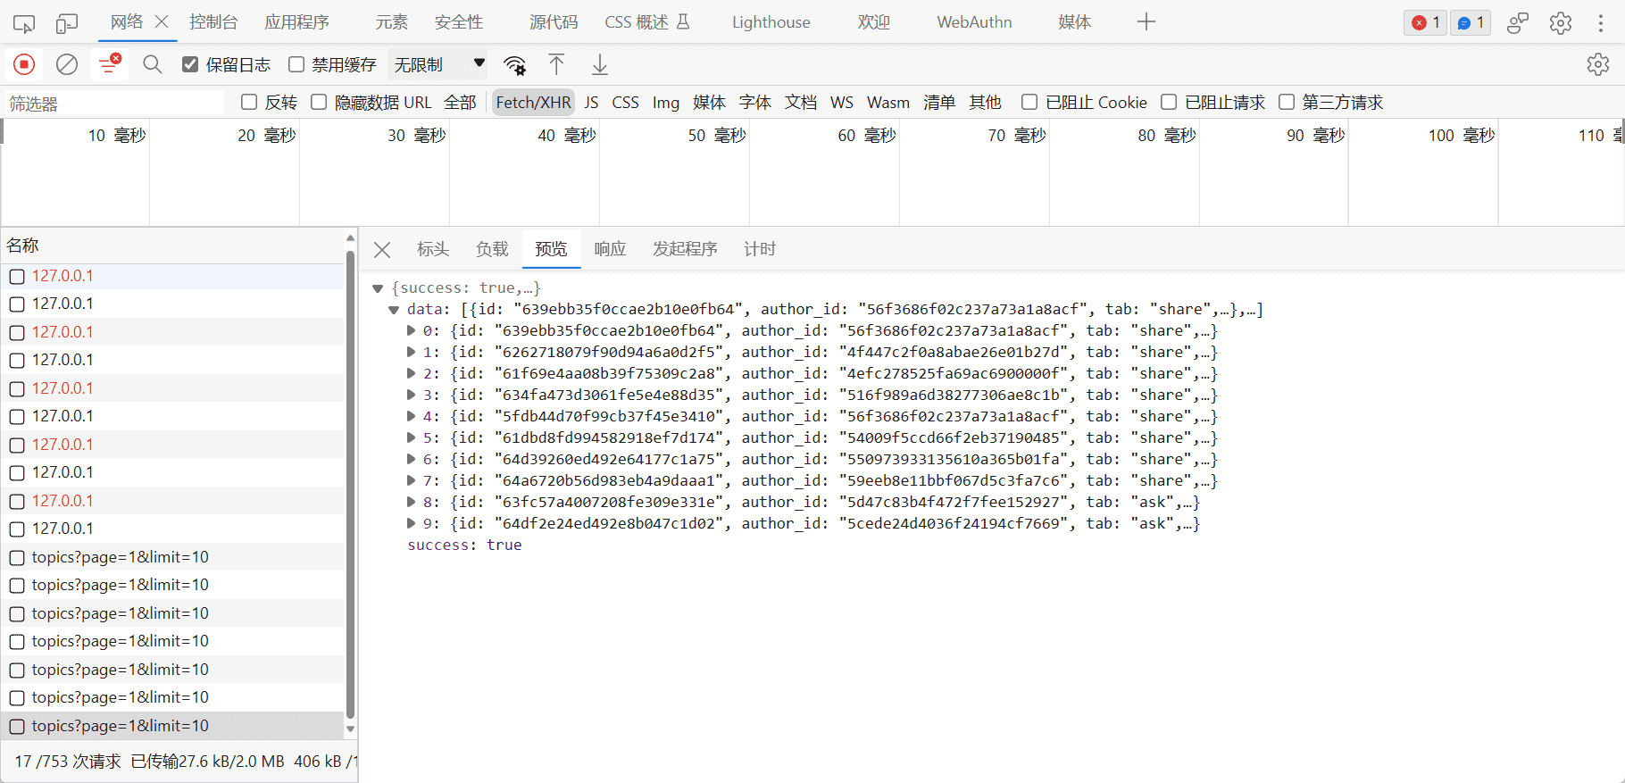
Task: Enable 禁用缓存 checkbox
Action: coord(296,64)
